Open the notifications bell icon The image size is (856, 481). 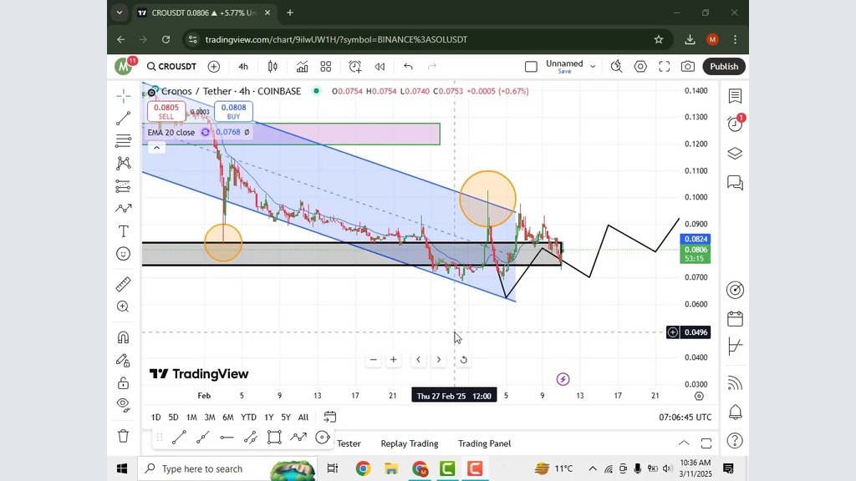[x=735, y=412]
